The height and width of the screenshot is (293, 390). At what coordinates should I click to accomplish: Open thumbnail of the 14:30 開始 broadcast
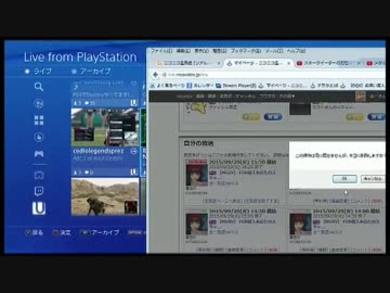tap(197, 224)
